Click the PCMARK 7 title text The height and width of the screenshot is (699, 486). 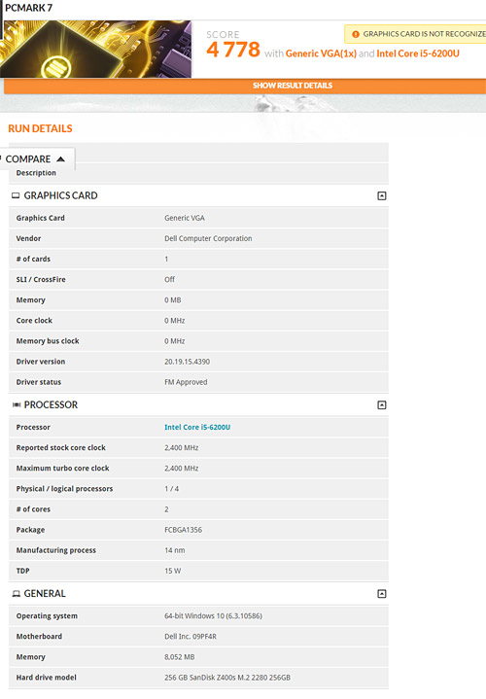(x=28, y=8)
